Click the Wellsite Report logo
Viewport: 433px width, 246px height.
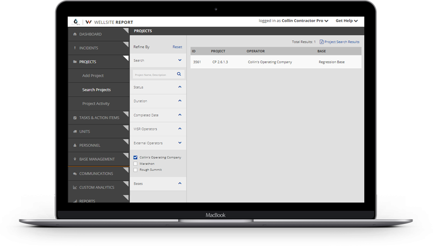coord(110,22)
